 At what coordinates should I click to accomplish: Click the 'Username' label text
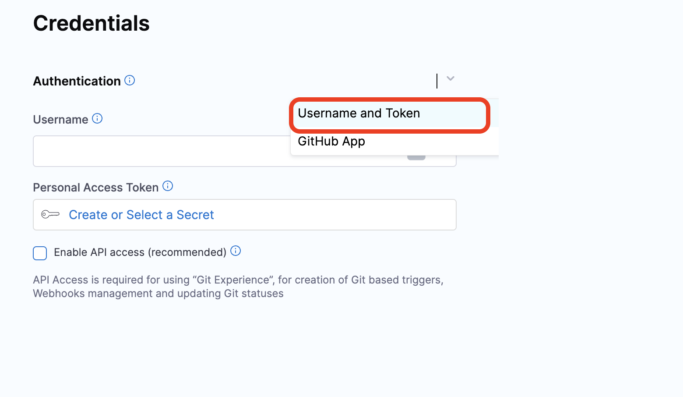(61, 120)
